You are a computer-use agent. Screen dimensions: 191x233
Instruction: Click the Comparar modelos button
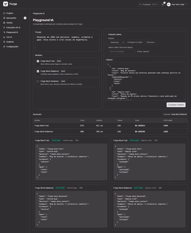176,105
